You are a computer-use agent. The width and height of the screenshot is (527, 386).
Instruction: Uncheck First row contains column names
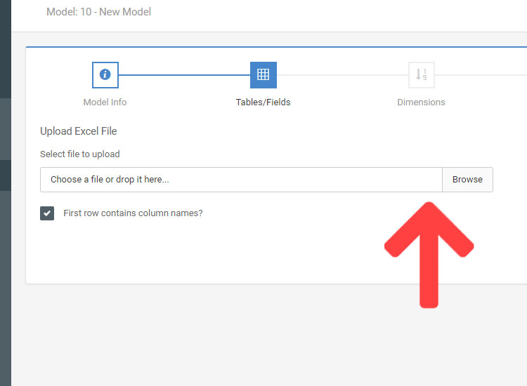click(x=47, y=213)
